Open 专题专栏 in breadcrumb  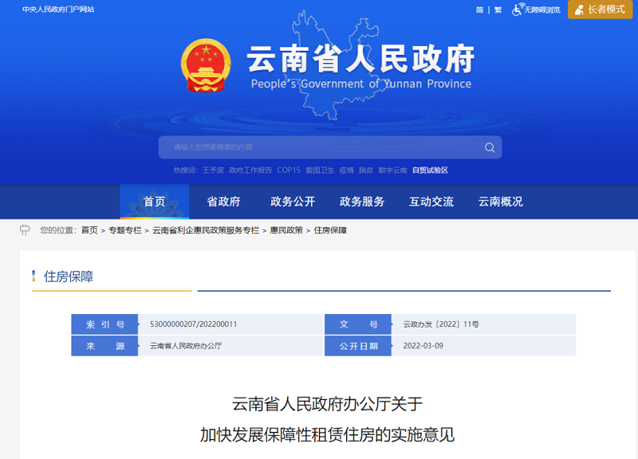point(125,230)
